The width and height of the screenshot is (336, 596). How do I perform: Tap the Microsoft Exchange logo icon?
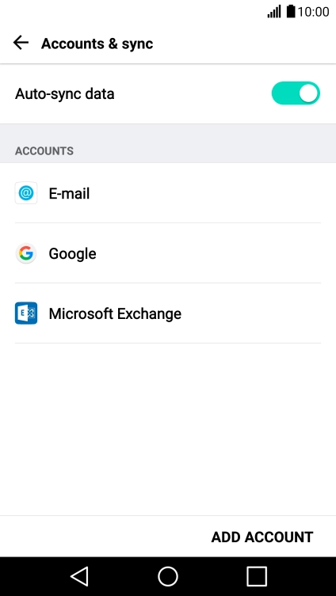[26, 313]
